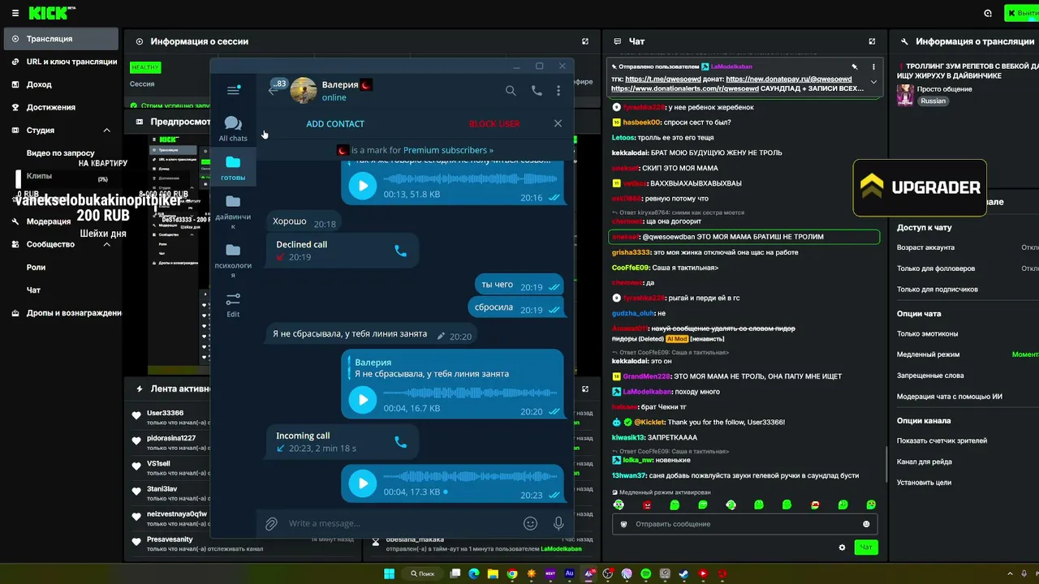Open File Explorer from taskbar
Image resolution: width=1039 pixels, height=584 pixels.
click(493, 573)
